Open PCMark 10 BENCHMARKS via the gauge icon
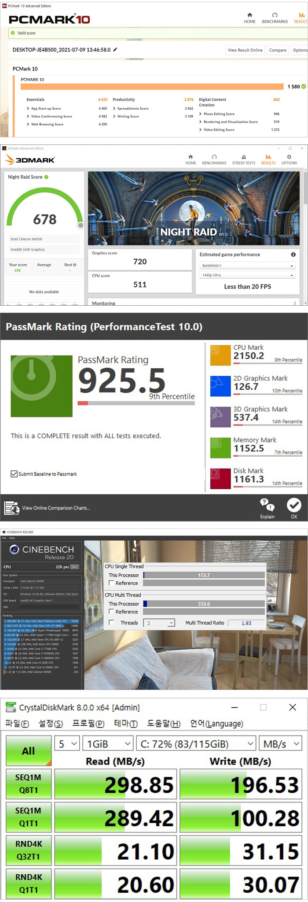The width and height of the screenshot is (308, 902). [x=275, y=15]
